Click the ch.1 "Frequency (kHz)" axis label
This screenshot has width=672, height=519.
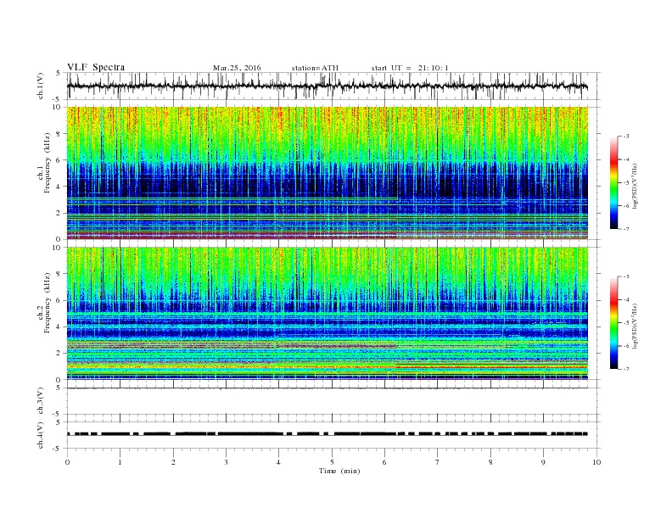pos(48,162)
